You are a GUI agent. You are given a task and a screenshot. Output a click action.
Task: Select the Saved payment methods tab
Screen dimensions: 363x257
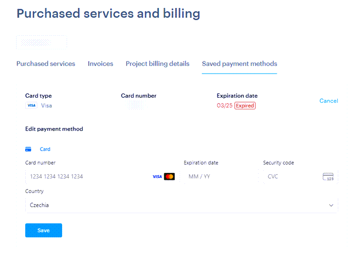[239, 63]
